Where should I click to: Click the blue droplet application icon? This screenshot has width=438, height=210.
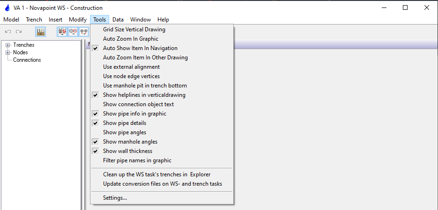[7, 7]
